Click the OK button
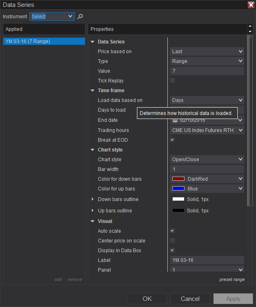 [x=147, y=299]
